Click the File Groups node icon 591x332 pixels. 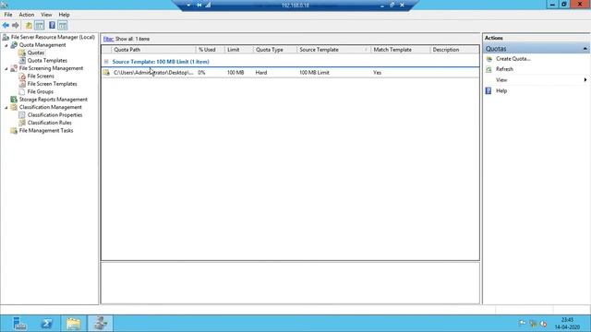tap(22, 91)
